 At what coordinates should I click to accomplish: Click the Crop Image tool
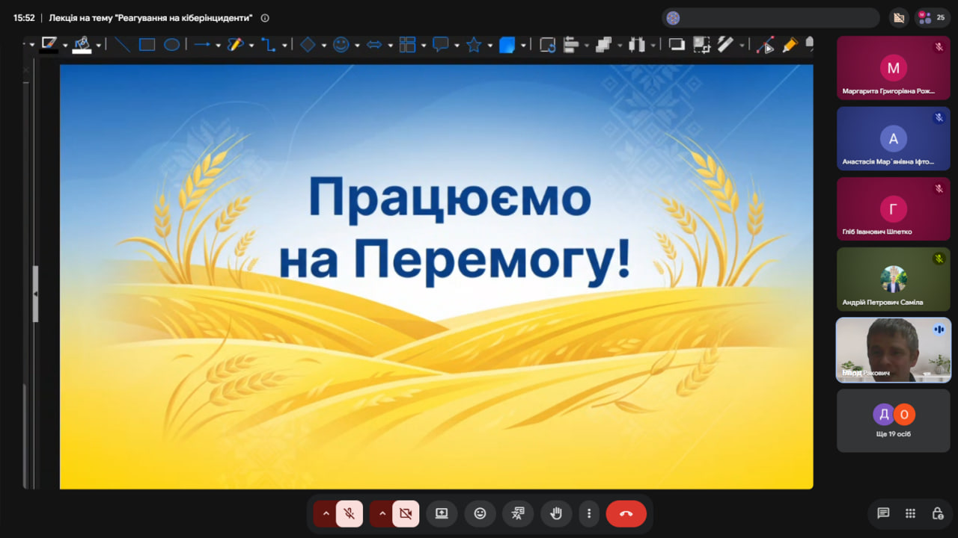click(701, 45)
